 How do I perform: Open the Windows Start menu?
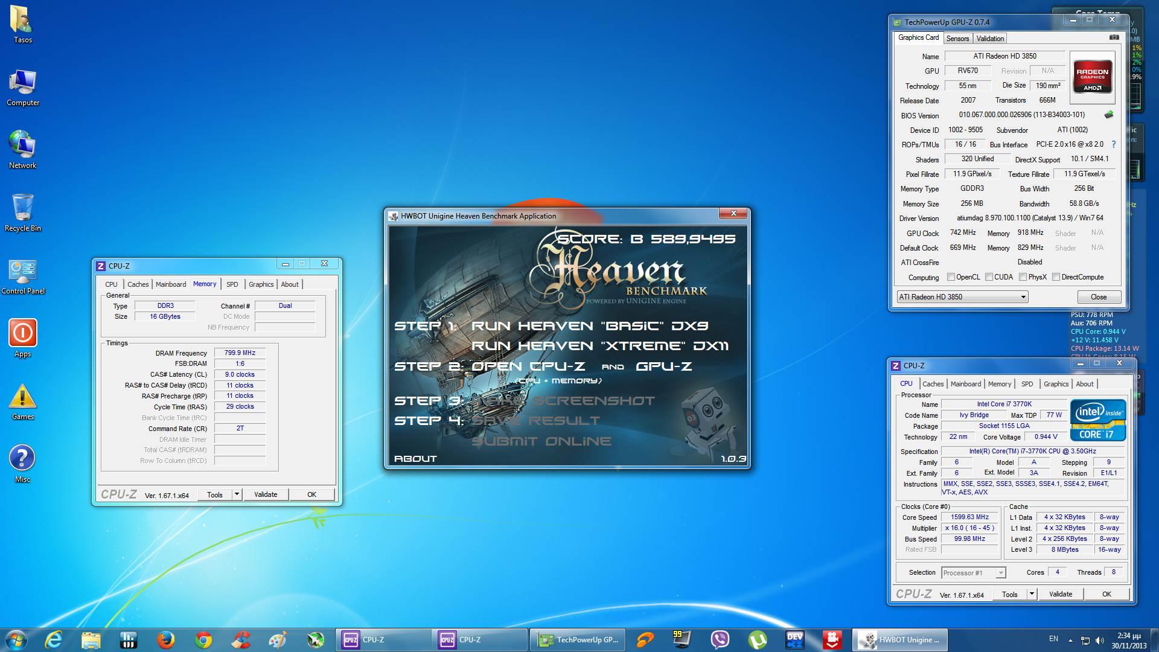pyautogui.click(x=16, y=639)
